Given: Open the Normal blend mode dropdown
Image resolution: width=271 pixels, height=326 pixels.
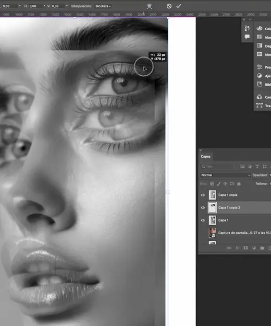Looking at the screenshot, I should (225, 175).
